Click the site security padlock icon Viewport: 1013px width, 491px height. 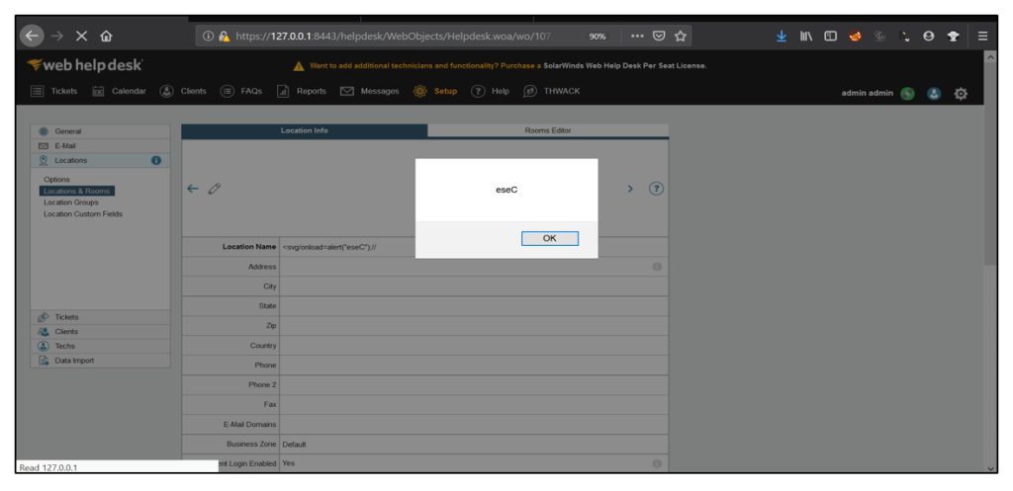pos(225,37)
